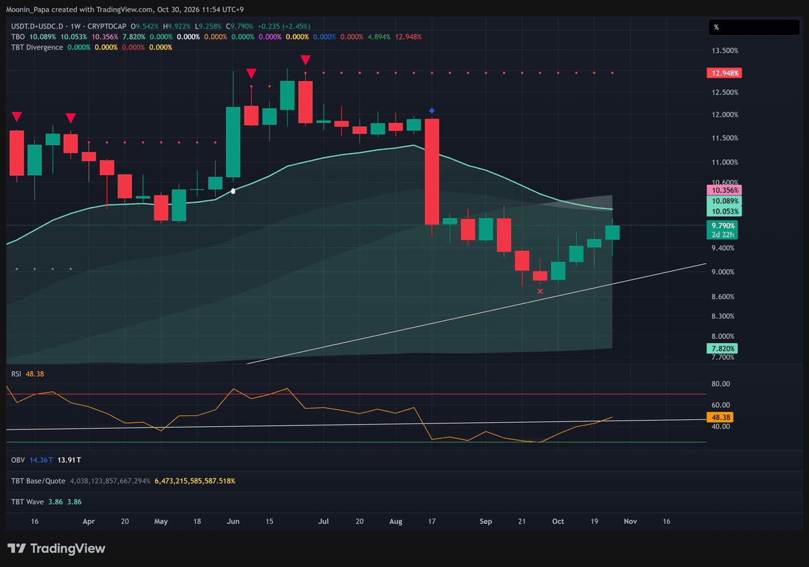Click the RSI pane title
The image size is (809, 567).
(x=17, y=374)
